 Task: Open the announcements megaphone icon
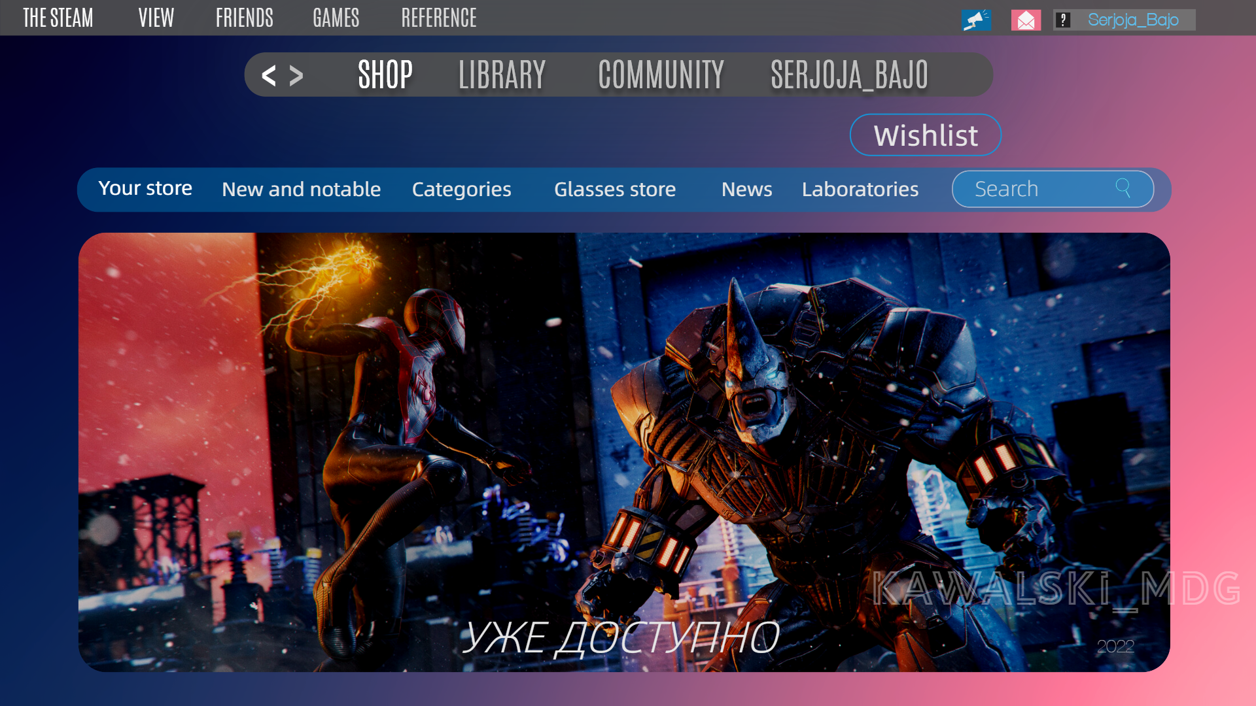point(977,20)
